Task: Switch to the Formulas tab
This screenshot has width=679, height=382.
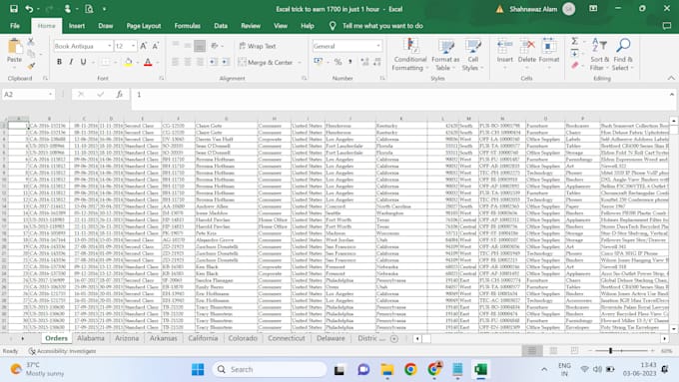Action: (187, 26)
